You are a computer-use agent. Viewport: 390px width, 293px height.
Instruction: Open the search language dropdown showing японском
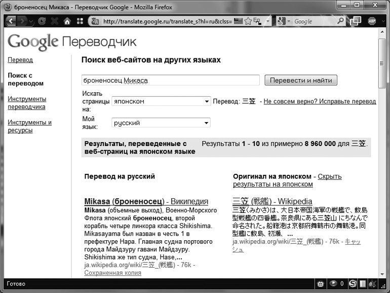coord(161,101)
